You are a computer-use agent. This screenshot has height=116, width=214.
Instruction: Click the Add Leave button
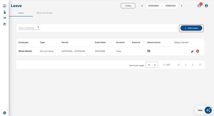tap(191, 28)
